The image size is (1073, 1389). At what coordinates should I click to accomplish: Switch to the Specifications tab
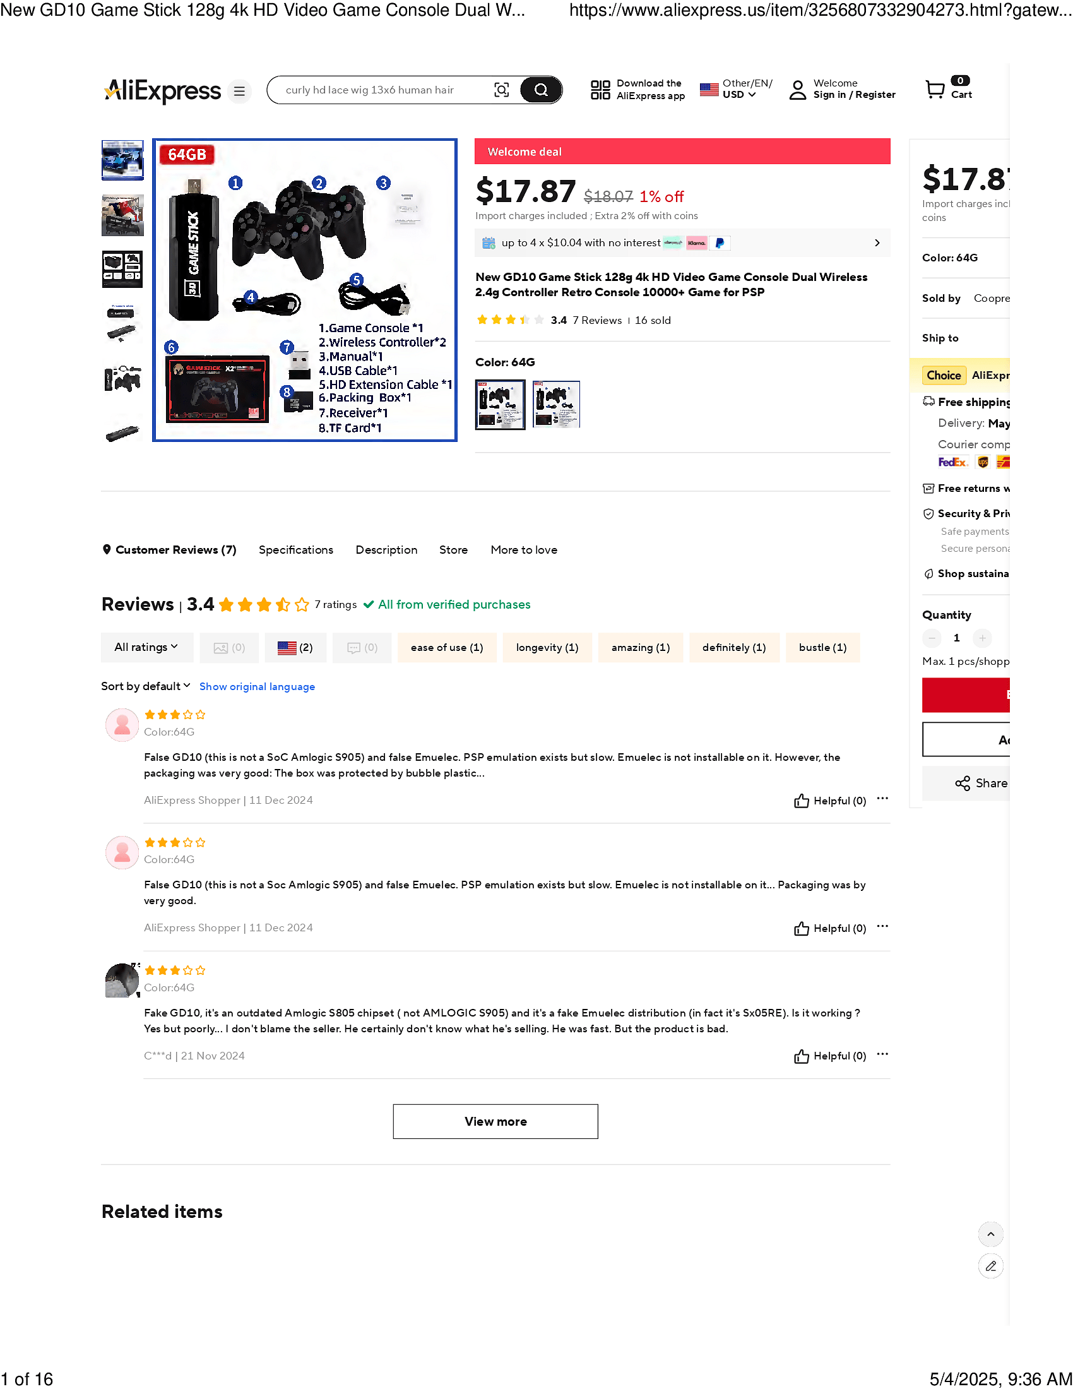(295, 550)
